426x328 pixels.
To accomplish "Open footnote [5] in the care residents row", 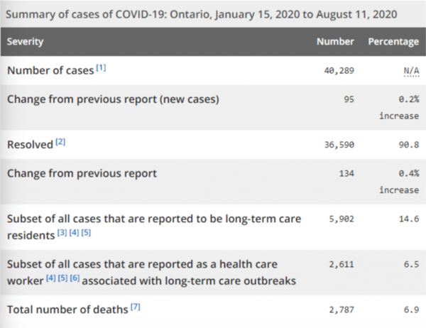I will tap(87, 234).
